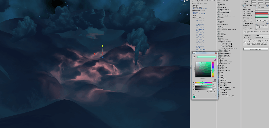This screenshot has width=269, height=128.
Task: Click the red X-axis move gizmo arrow
Action: click(x=94, y=54)
